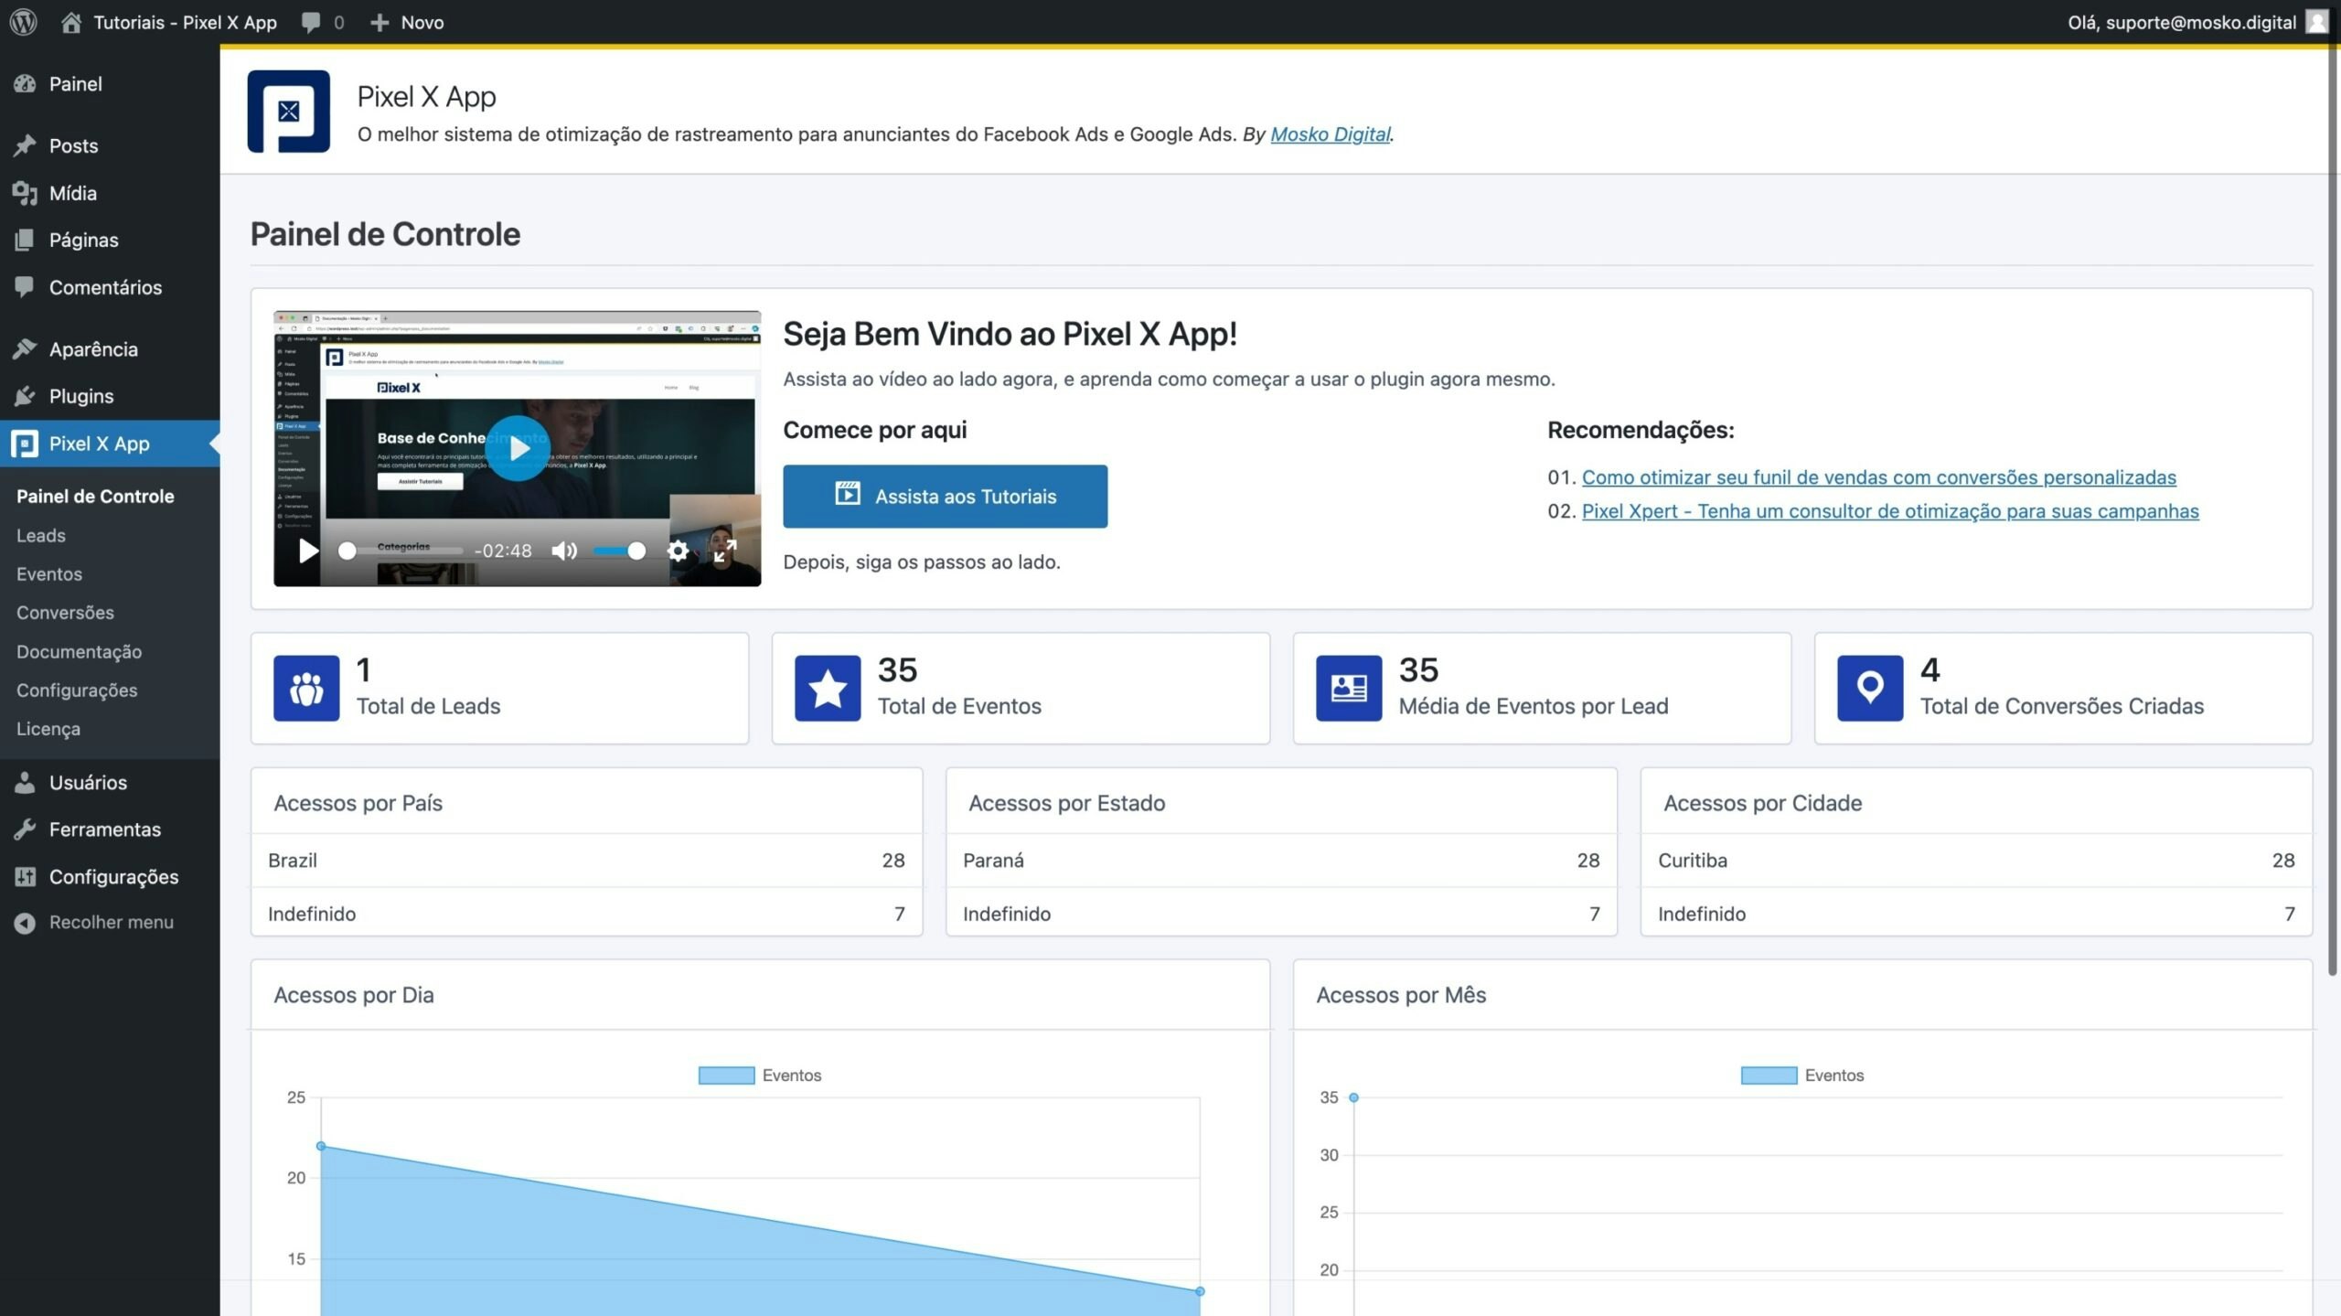Image resolution: width=2341 pixels, height=1316 pixels.
Task: Open the Usuários user icon
Action: tap(25, 782)
